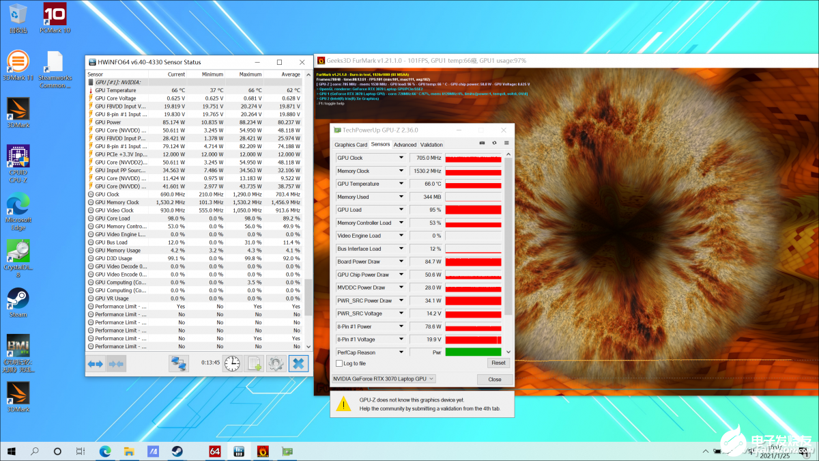This screenshot has width=819, height=461.
Task: Switch to Graphics Card tab
Action: 351,145
